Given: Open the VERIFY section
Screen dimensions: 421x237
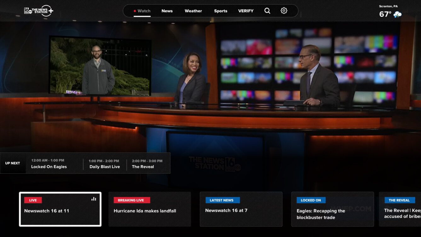Looking at the screenshot, I should (x=246, y=11).
